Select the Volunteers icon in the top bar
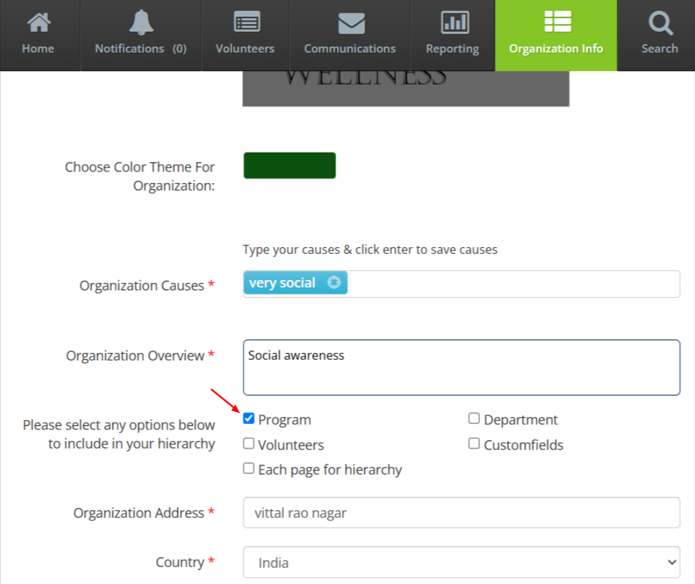 click(x=245, y=22)
